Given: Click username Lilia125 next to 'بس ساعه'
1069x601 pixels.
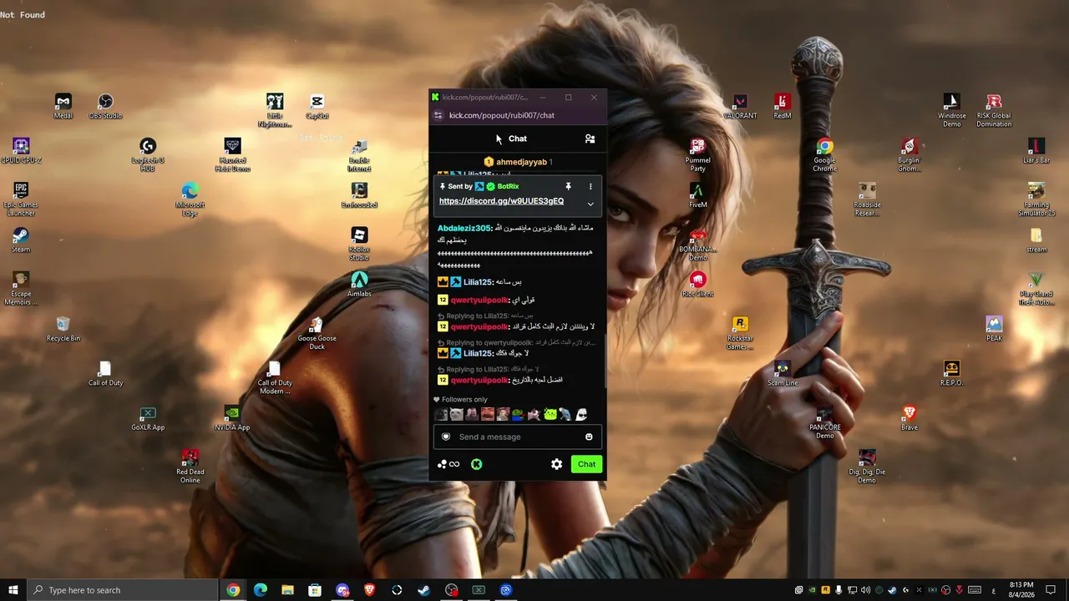Looking at the screenshot, I should pyautogui.click(x=478, y=282).
